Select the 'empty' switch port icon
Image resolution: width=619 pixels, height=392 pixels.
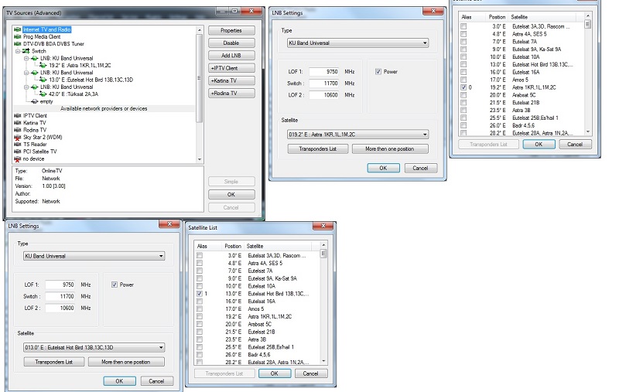[x=33, y=101]
